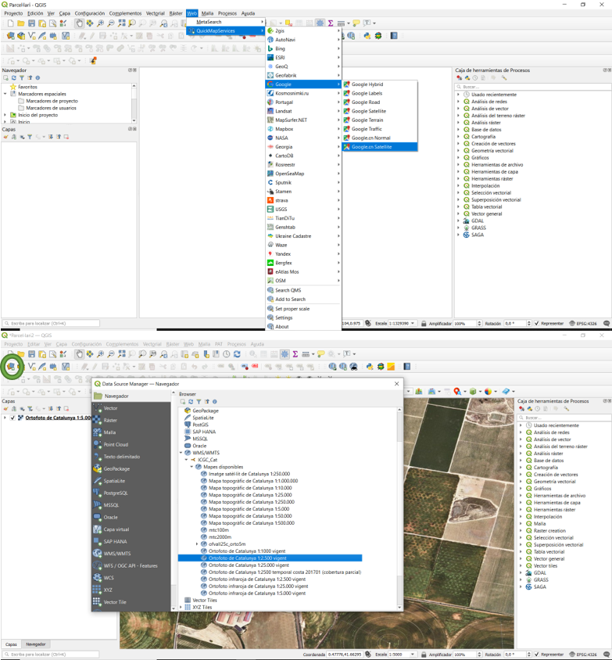This screenshot has width=612, height=660.
Task: Choose Google Hybrid in Google submenu
Action: pos(380,84)
